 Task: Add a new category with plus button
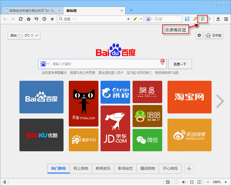click(x=189, y=169)
